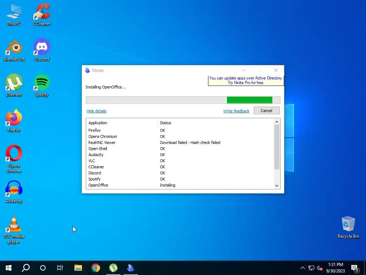366x275 pixels.
Task: Click the 'Installing OpenOffice…' status text
Action: 105,87
